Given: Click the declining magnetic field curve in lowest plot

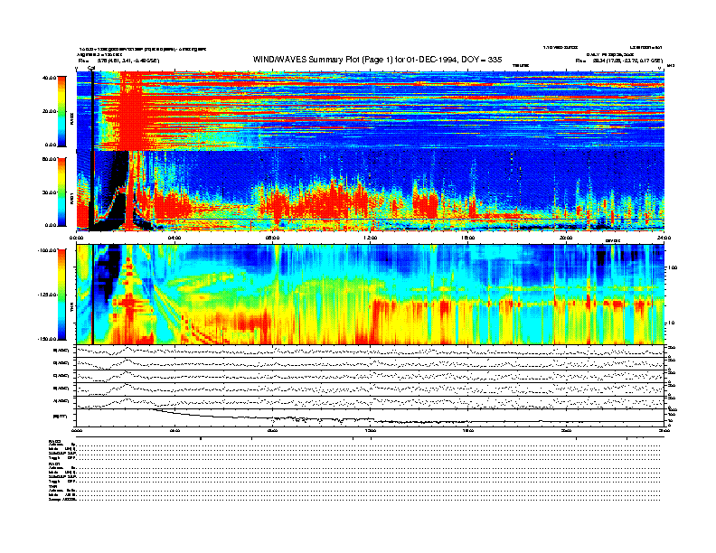Looking at the screenshot, I should (x=370, y=417).
